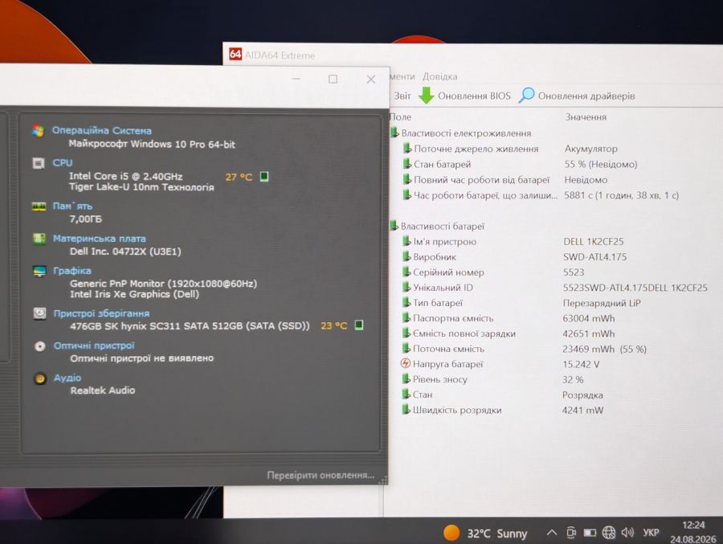This screenshot has width=723, height=544.
Task: Click Перевірити оновлення... link
Action: pyautogui.click(x=321, y=475)
